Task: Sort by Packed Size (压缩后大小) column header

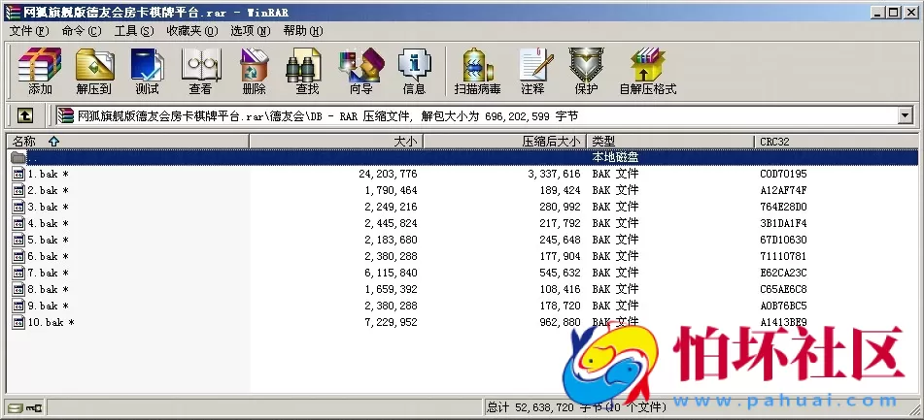Action: pyautogui.click(x=505, y=142)
